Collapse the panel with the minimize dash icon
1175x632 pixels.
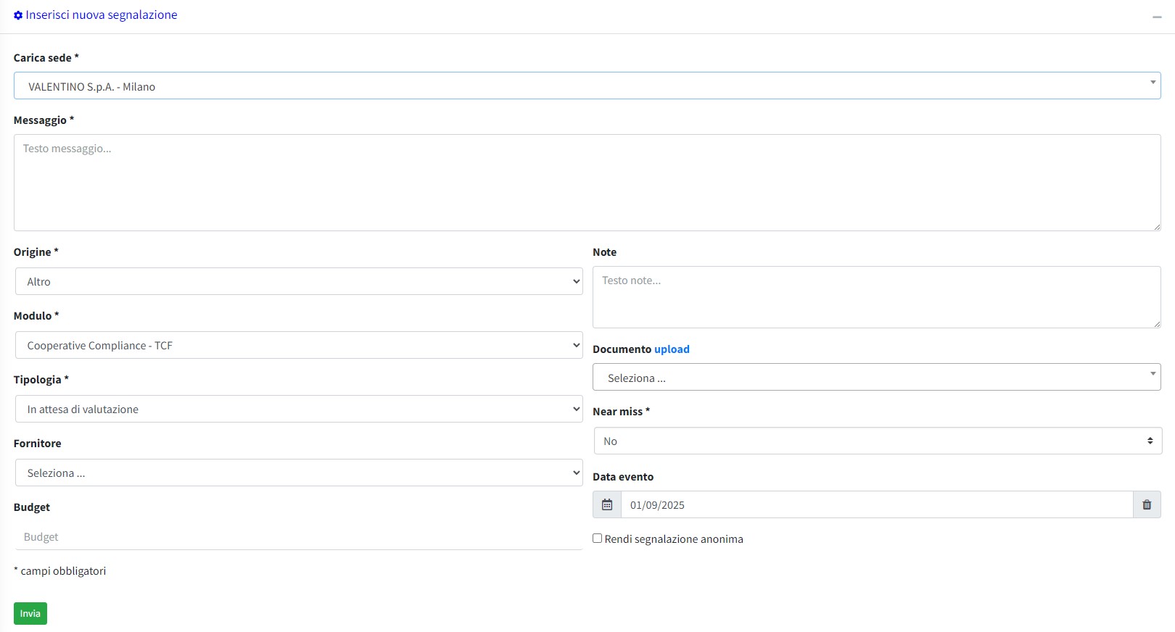[x=1157, y=17]
